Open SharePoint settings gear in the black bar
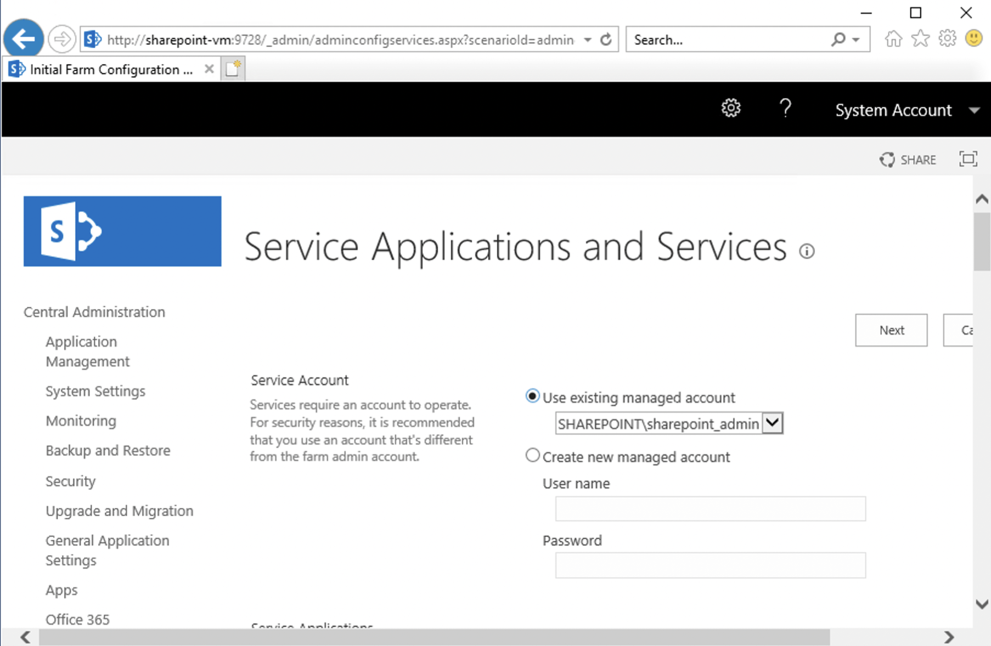 click(x=730, y=109)
